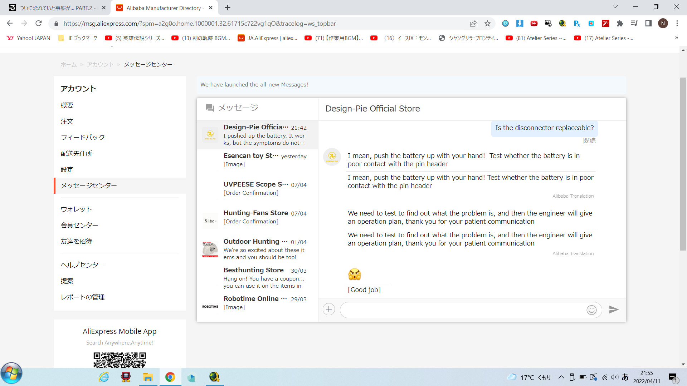Reload the page with the refresh icon
Viewport: 687px width, 386px height.
coord(39,24)
